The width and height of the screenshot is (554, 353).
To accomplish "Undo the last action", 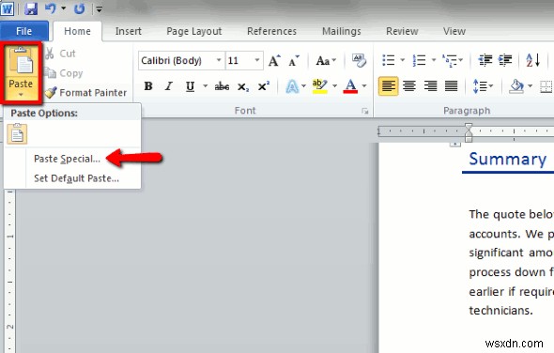I will click(51, 8).
